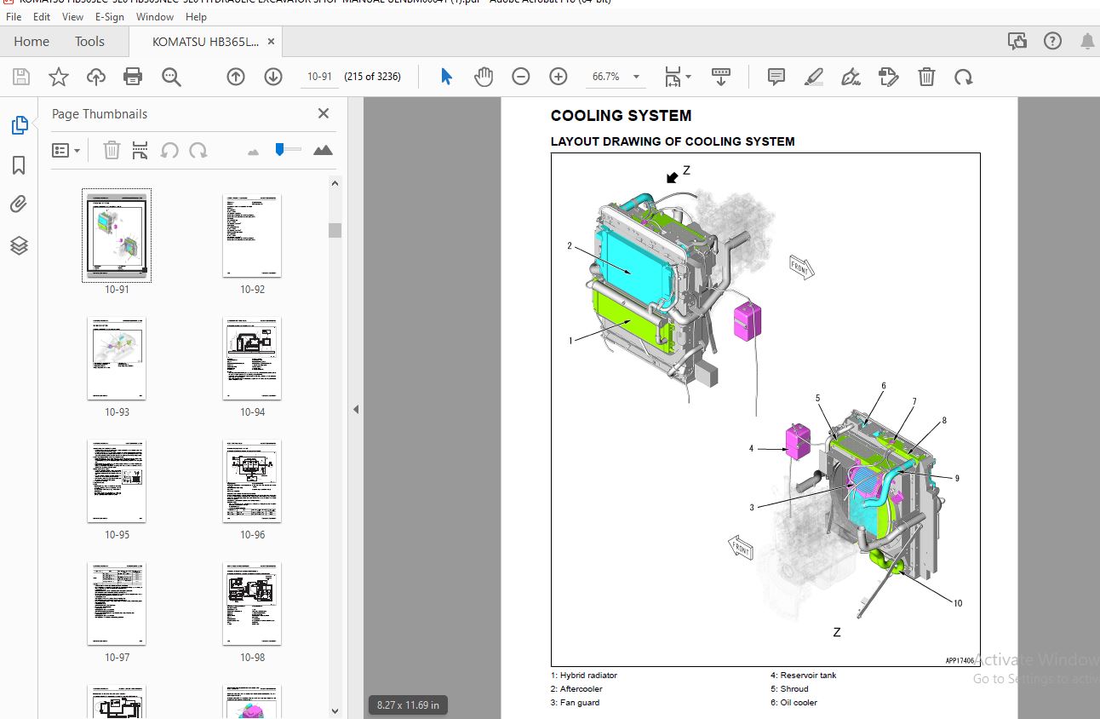Open the Attachments paperclip panel
Screen dimensions: 1100x719
pos(19,204)
